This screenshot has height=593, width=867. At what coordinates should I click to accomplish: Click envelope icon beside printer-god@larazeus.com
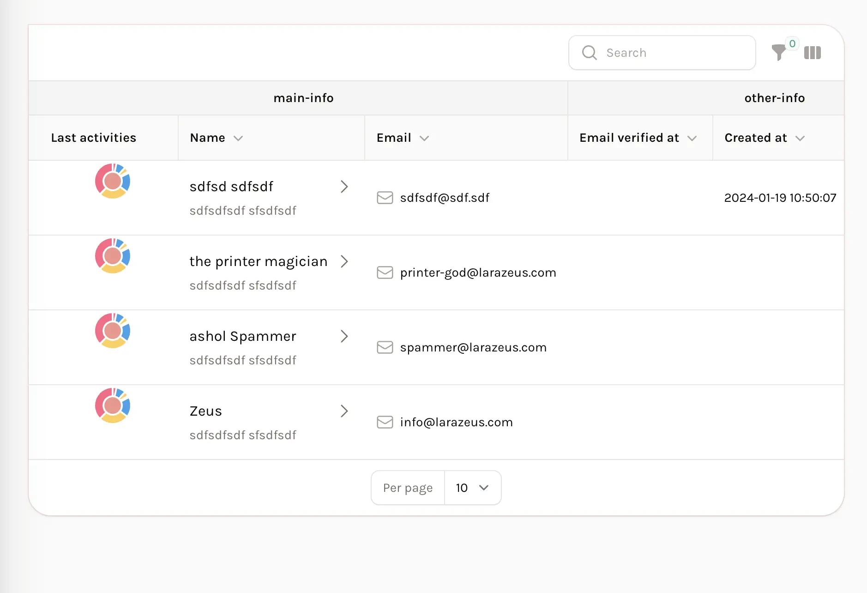pyautogui.click(x=385, y=272)
